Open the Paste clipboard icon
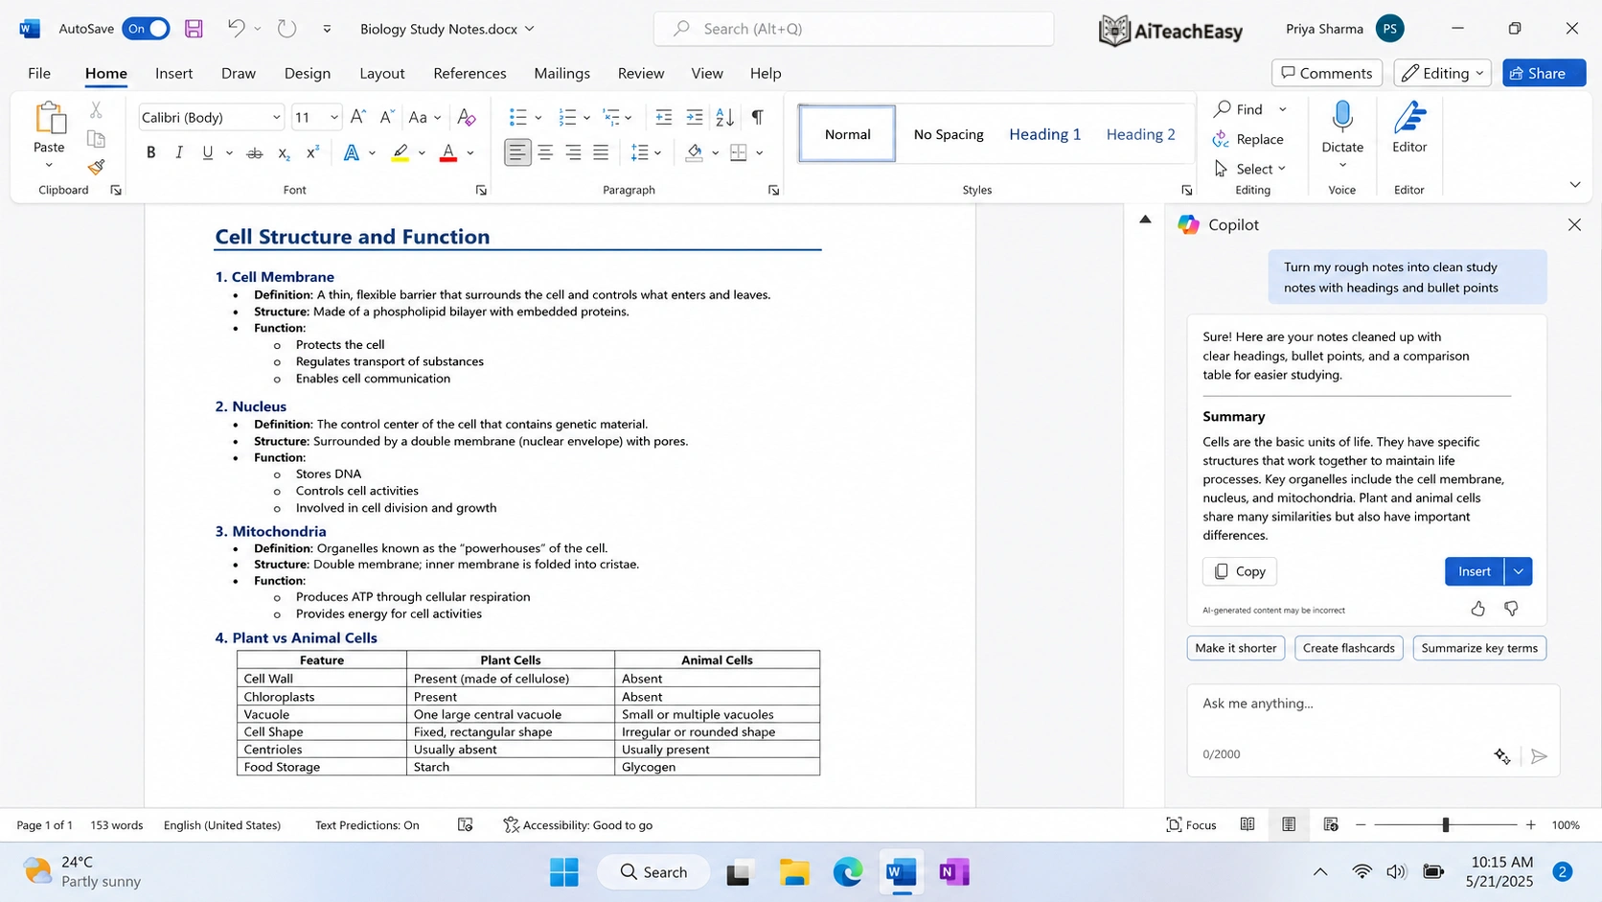 point(50,118)
